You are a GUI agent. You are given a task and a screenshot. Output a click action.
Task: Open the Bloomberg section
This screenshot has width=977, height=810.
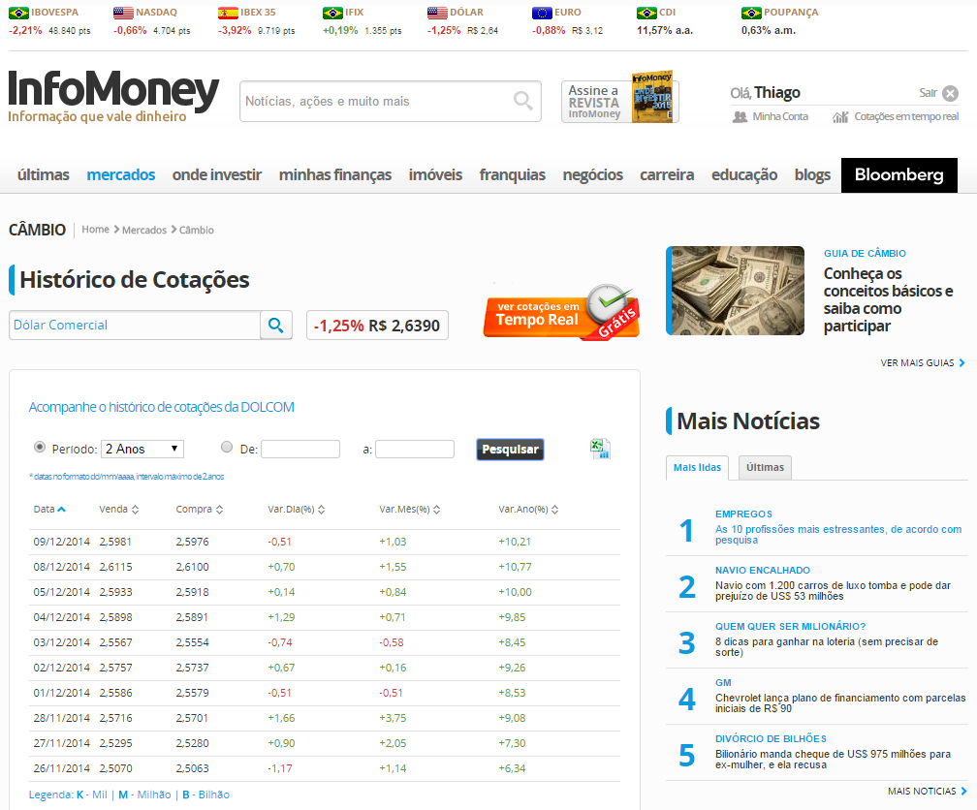[x=899, y=175]
